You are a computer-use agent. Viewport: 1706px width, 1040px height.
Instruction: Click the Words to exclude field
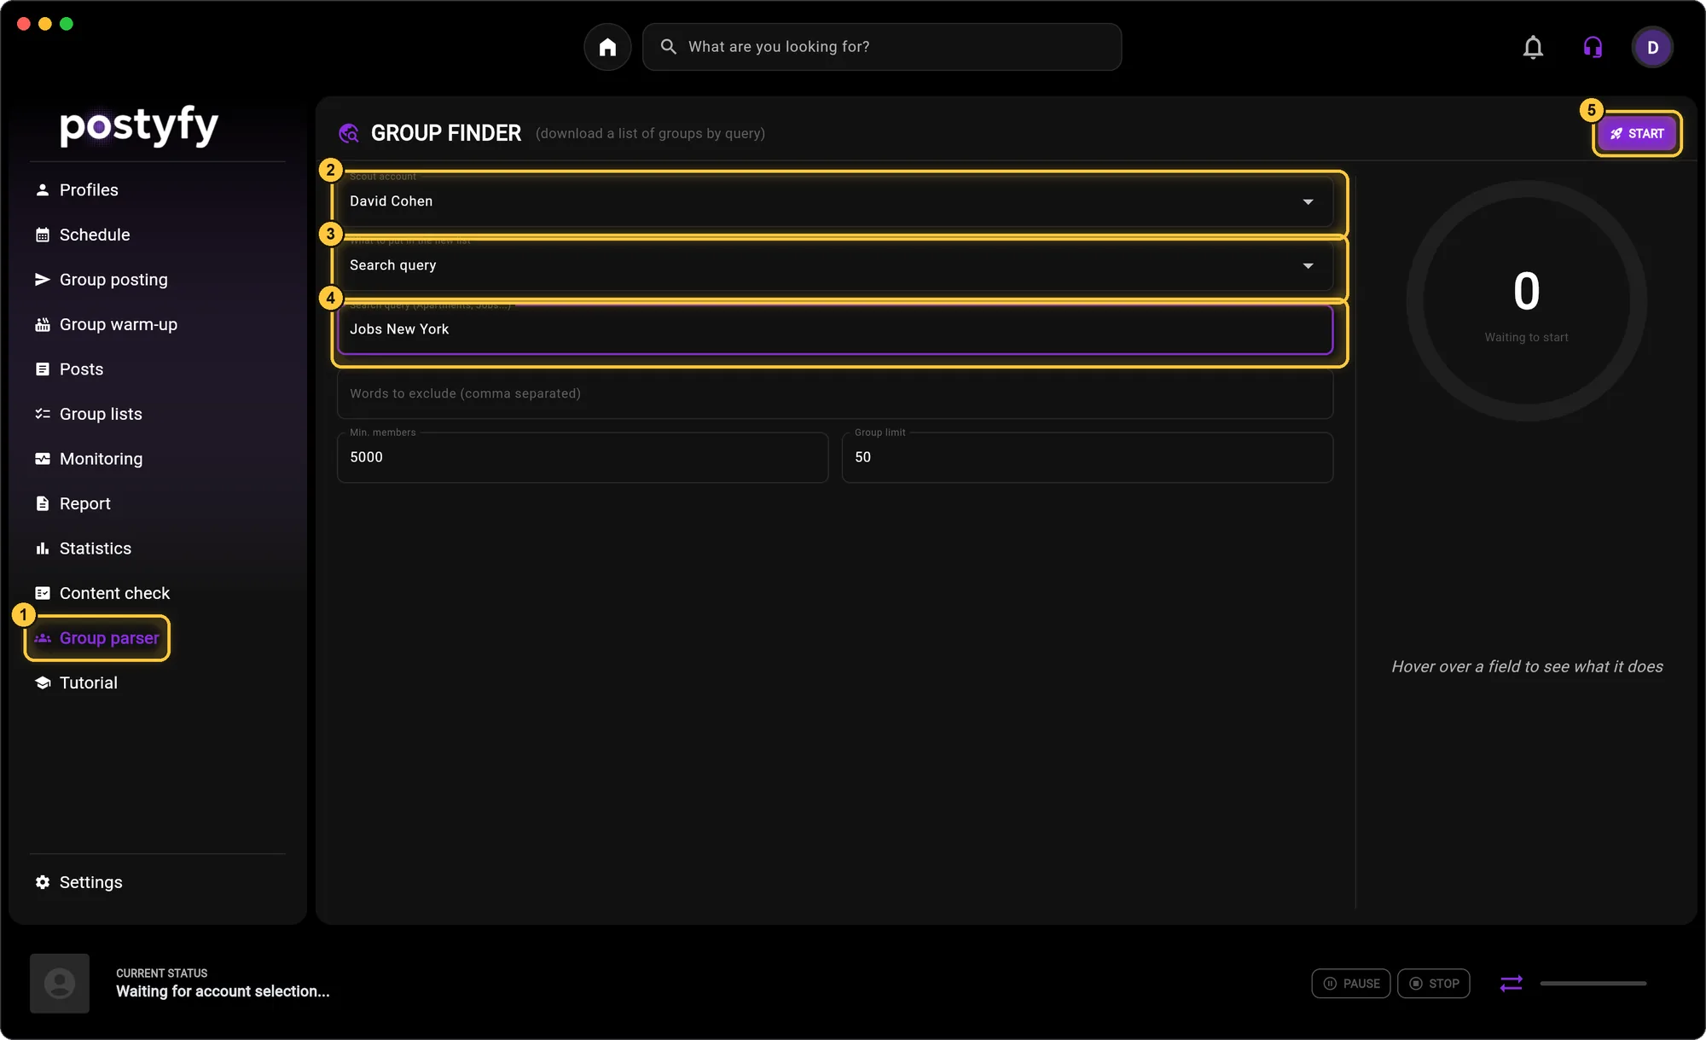(835, 393)
